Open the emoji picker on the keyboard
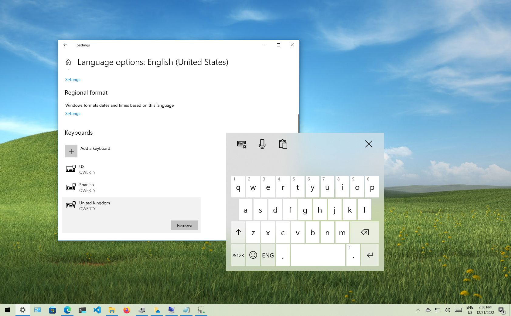This screenshot has width=511, height=316. pyautogui.click(x=253, y=255)
